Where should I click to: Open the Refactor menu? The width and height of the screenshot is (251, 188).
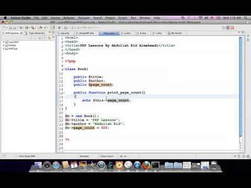pos(69,18)
